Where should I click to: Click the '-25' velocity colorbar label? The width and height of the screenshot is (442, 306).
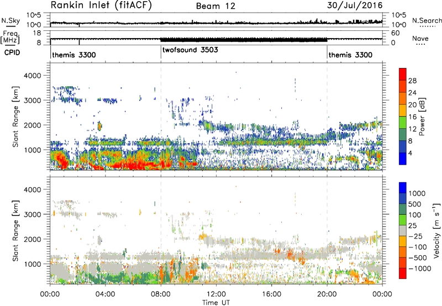point(416,236)
